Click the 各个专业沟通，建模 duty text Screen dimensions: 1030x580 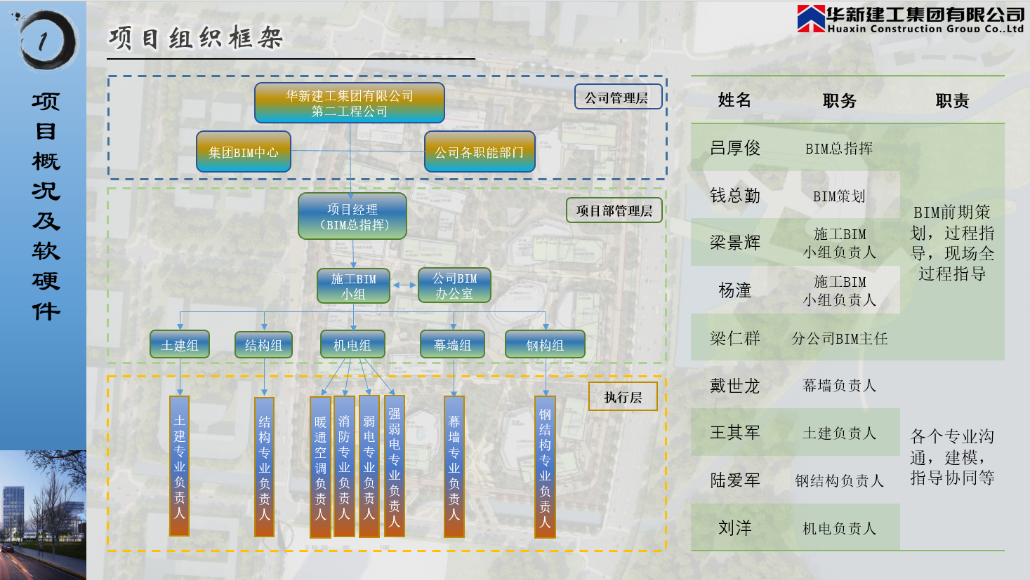[x=952, y=457]
